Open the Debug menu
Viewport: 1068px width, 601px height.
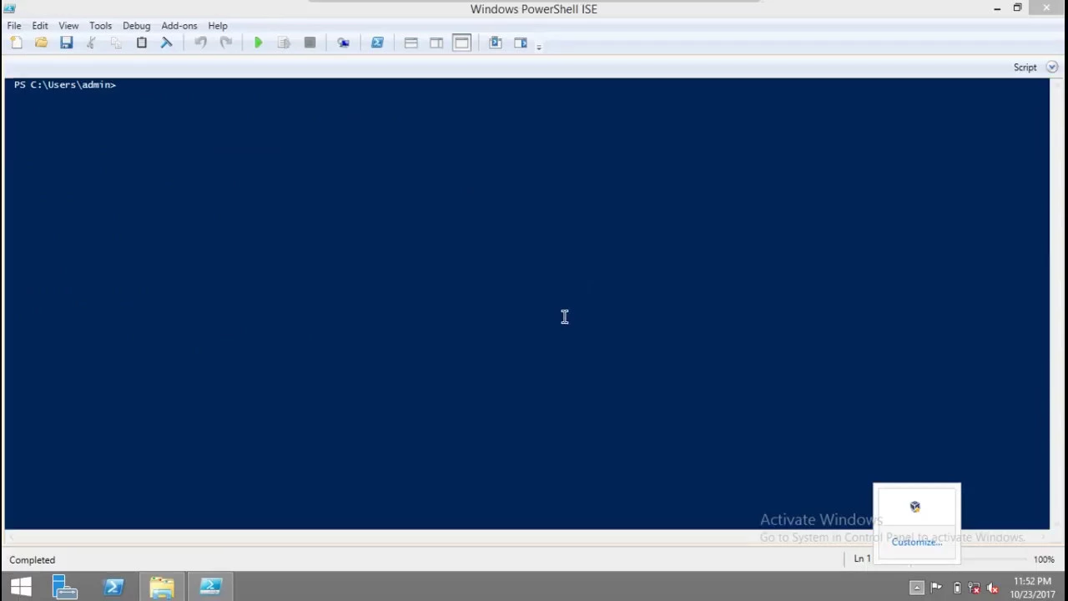pos(136,26)
